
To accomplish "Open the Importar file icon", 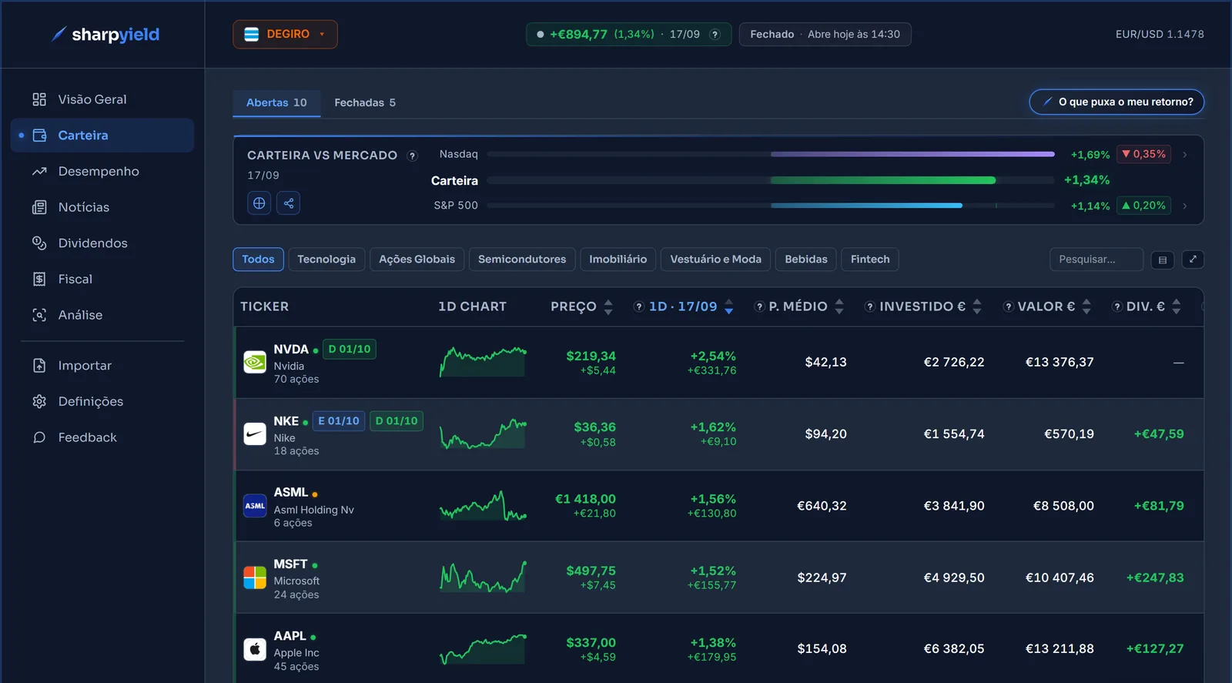I will [x=39, y=366].
